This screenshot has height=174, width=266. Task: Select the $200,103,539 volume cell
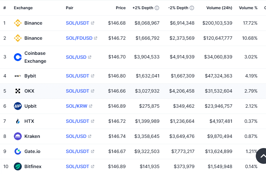point(217,23)
